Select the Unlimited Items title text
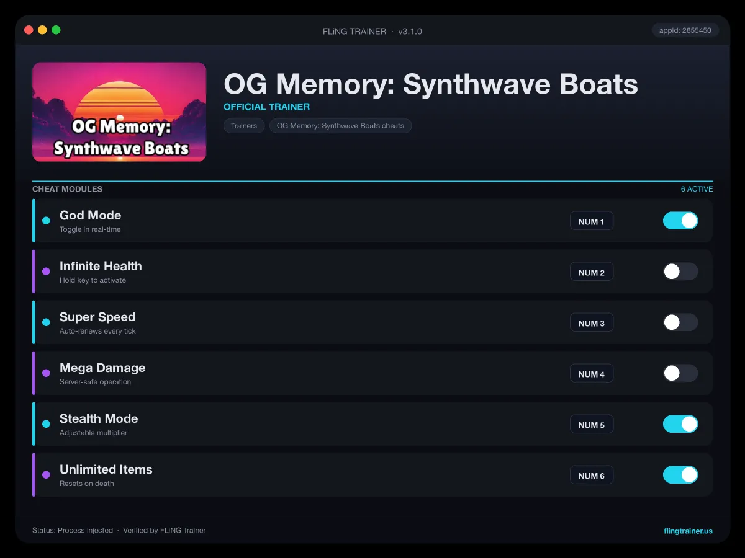The image size is (745, 558). (106, 469)
